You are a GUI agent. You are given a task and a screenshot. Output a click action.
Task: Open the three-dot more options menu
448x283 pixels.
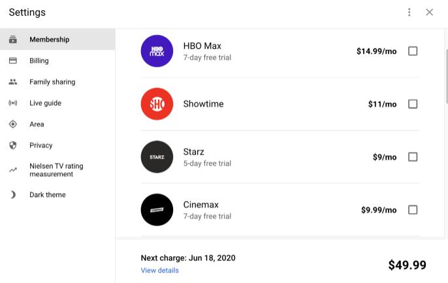[x=409, y=12]
